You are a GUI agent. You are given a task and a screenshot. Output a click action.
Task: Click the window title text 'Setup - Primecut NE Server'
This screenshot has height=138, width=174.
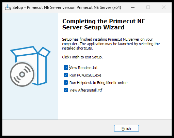coord(67,8)
